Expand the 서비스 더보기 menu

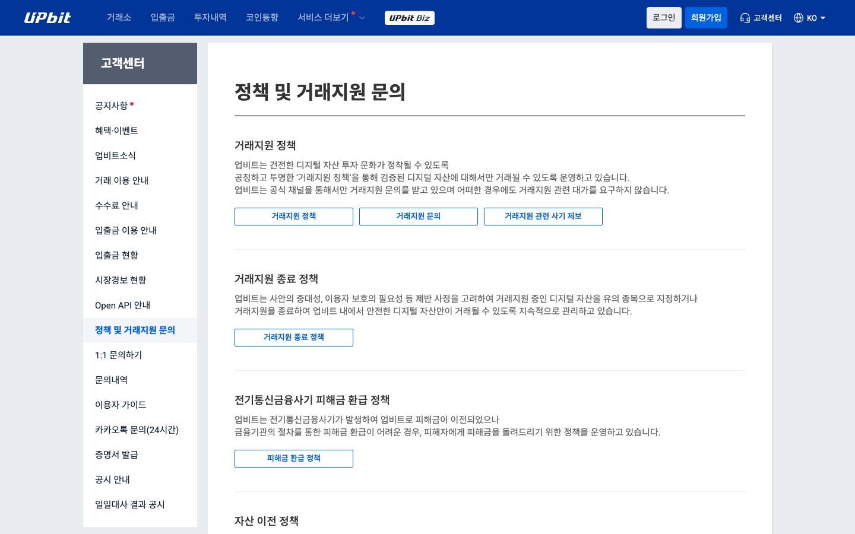pyautogui.click(x=331, y=18)
